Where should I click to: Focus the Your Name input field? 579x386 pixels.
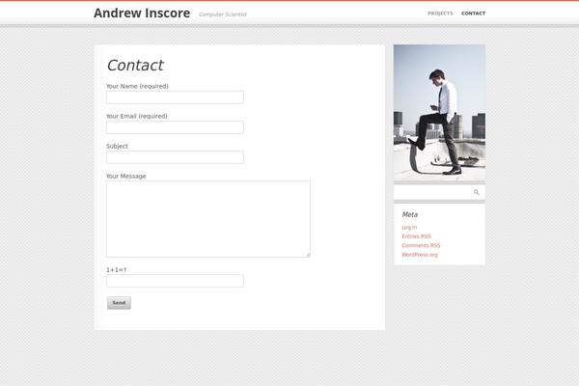click(x=175, y=97)
